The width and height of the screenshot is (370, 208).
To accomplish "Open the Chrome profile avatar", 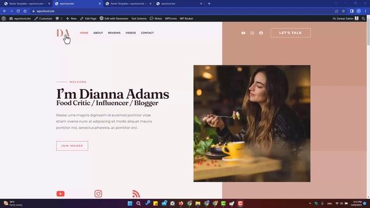I will (358, 11).
